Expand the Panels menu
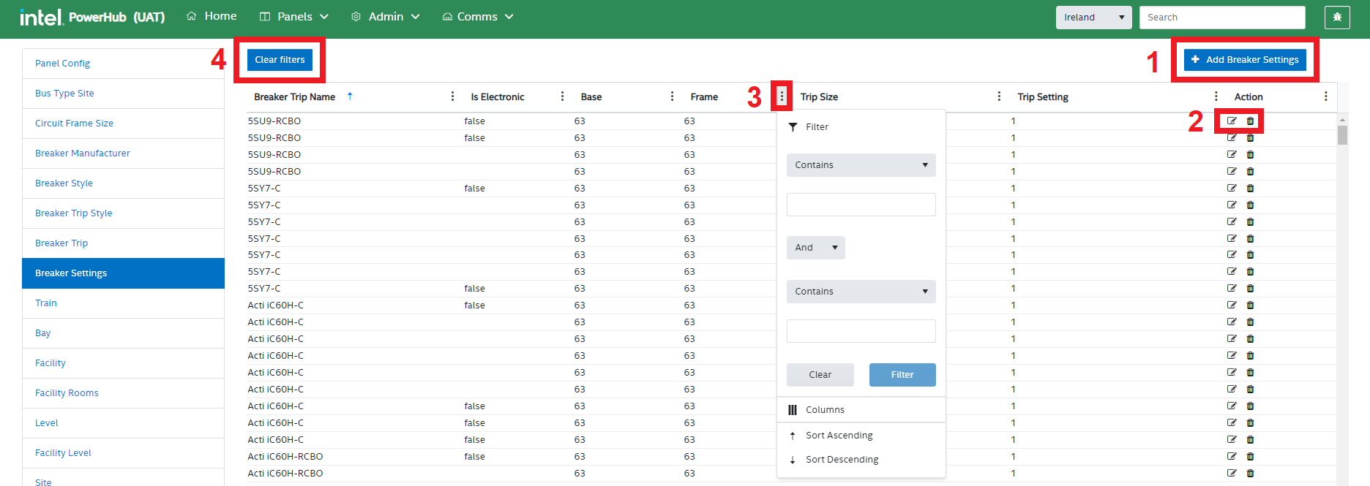 pos(294,17)
